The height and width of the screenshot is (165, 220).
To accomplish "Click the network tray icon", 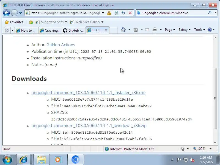I will (185, 160).
